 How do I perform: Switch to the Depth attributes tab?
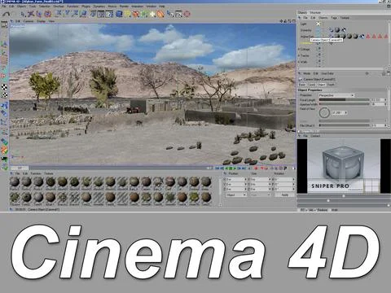pyautogui.click(x=331, y=85)
